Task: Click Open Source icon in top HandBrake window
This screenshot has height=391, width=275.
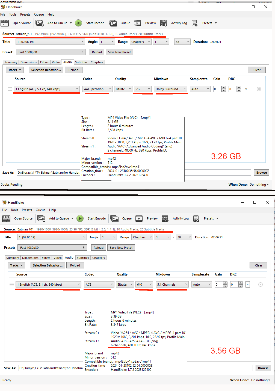Action: pos(5,23)
